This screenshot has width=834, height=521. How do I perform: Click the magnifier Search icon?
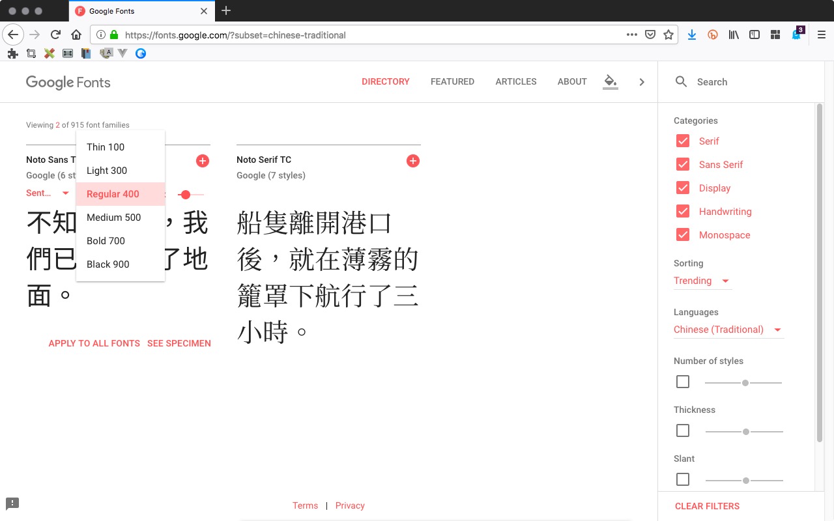[x=682, y=82]
